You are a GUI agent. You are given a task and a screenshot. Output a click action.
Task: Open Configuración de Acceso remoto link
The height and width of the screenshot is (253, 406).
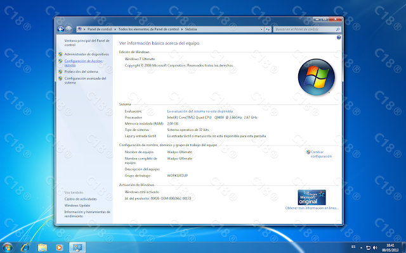coord(84,63)
